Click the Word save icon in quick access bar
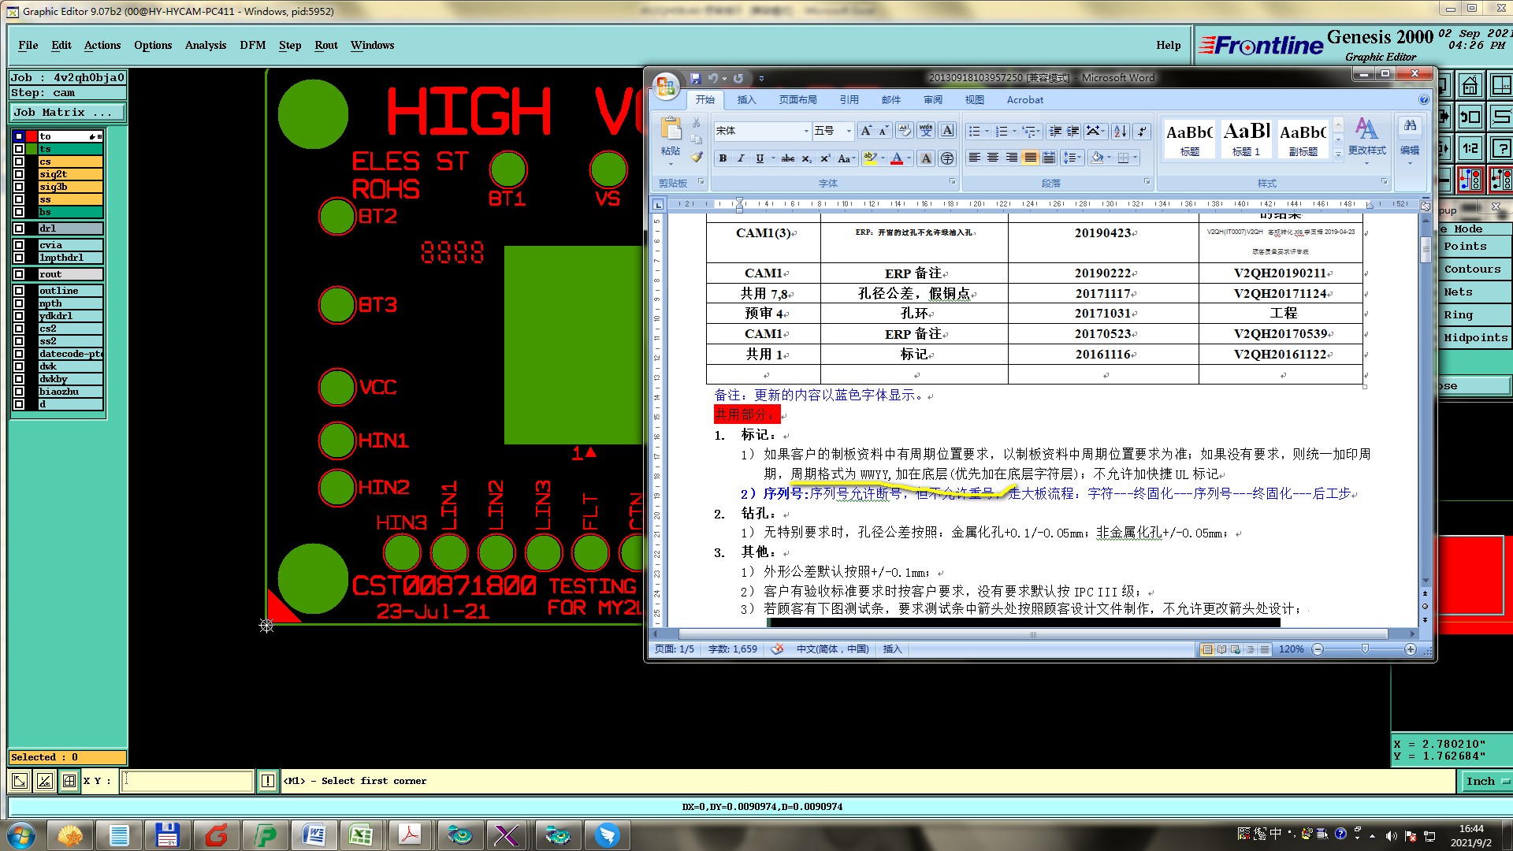Viewport: 1513px width, 851px height. pos(695,79)
